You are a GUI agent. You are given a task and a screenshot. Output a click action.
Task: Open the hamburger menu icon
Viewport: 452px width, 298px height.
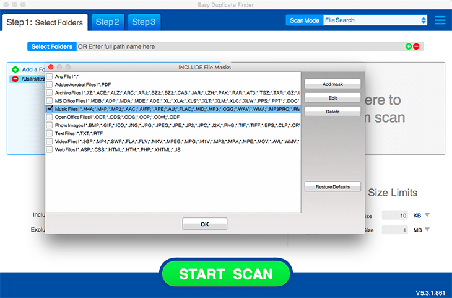point(440,20)
